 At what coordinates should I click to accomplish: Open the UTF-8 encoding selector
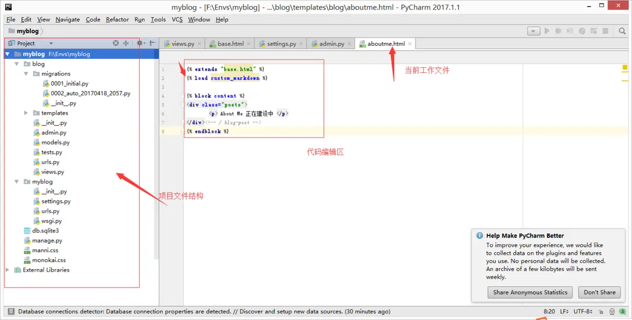pos(583,311)
